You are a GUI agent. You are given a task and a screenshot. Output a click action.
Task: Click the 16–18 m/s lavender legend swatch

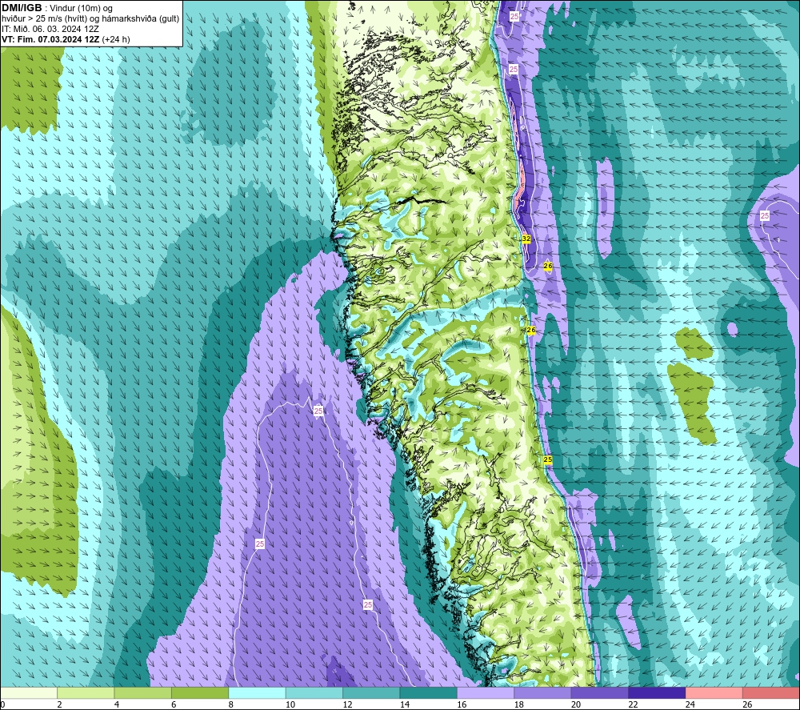pos(486,693)
